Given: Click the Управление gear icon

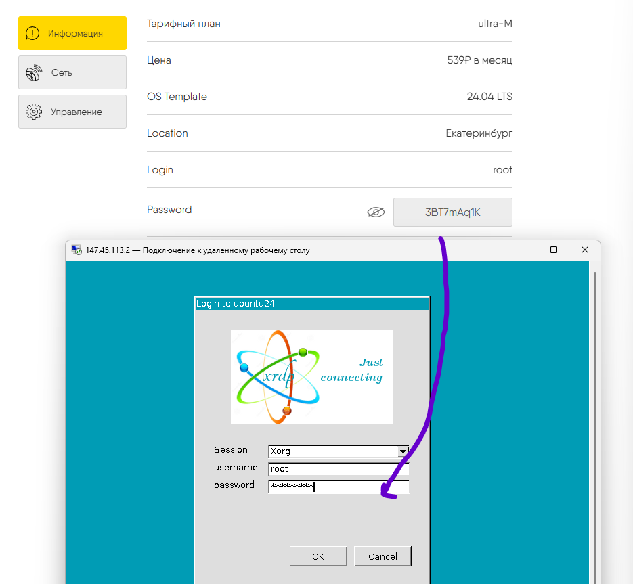Looking at the screenshot, I should 34,112.
